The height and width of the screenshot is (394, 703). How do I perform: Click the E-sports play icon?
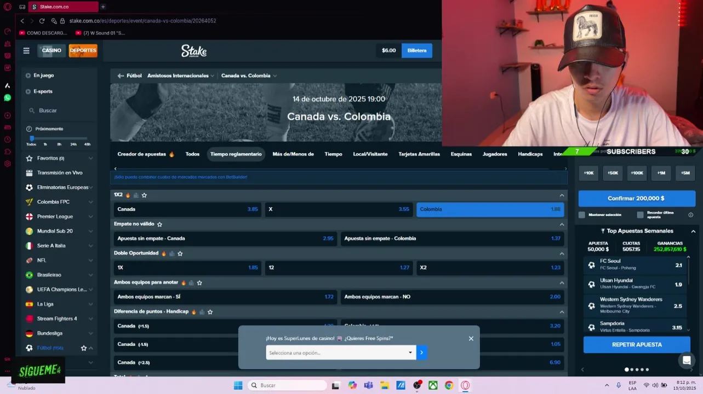[x=28, y=91]
